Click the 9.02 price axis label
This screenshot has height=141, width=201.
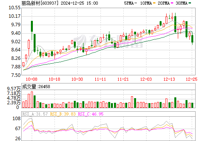tap(16, 42)
